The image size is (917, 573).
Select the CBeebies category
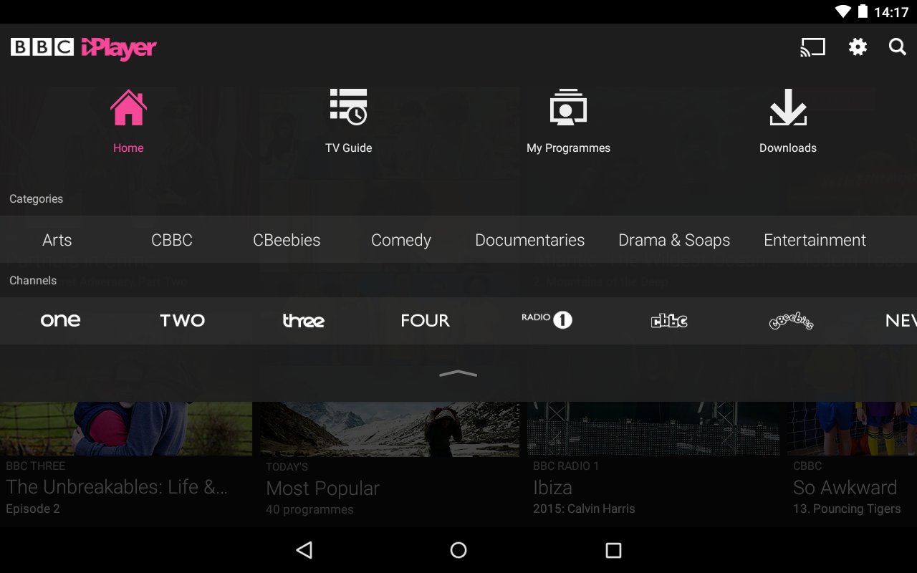287,240
